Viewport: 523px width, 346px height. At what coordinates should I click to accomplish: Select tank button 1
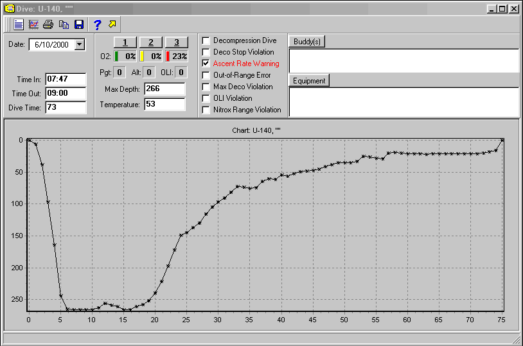click(x=126, y=42)
